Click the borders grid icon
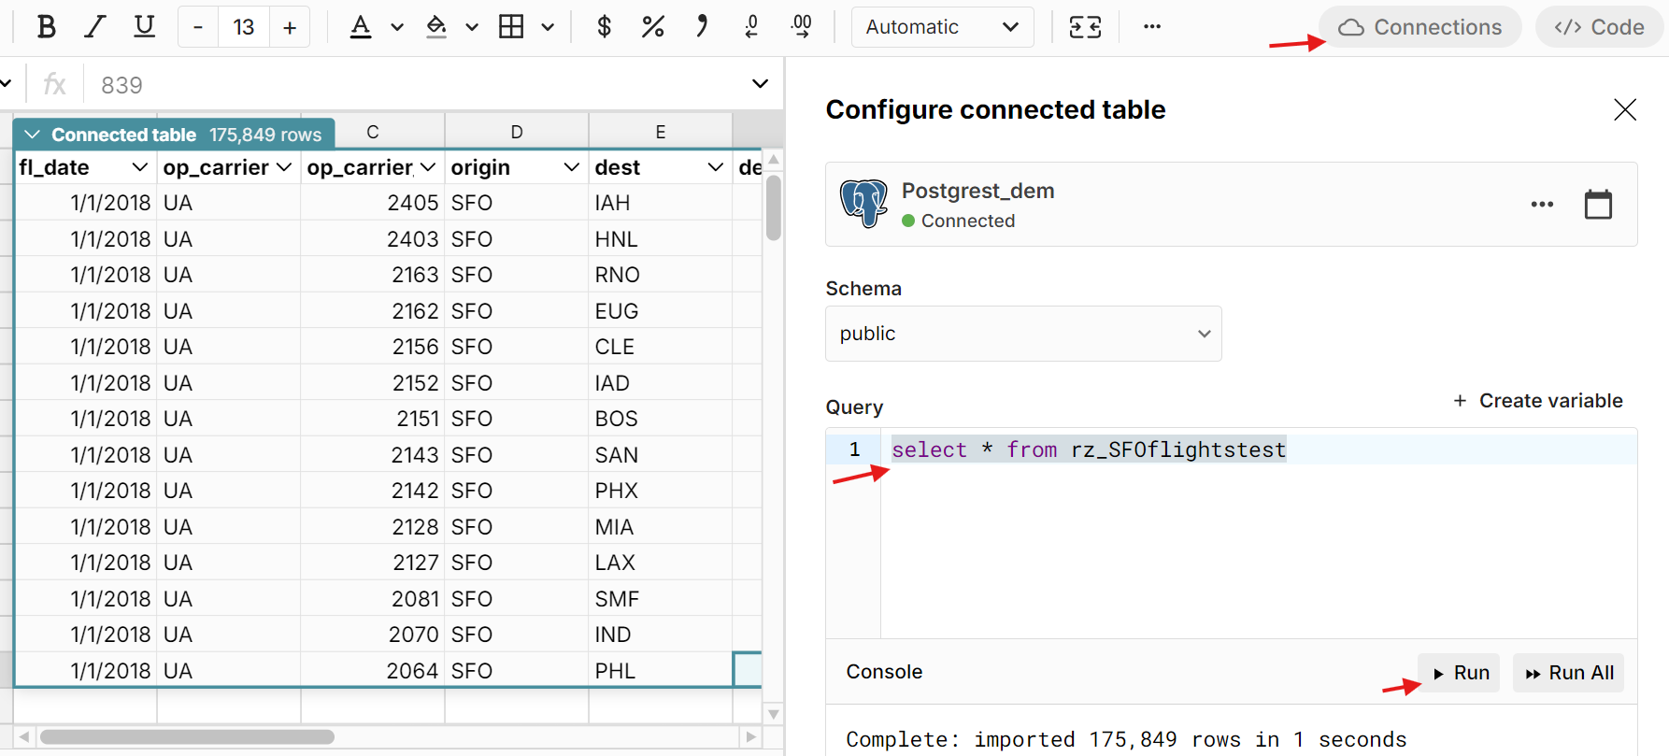 pos(511,27)
